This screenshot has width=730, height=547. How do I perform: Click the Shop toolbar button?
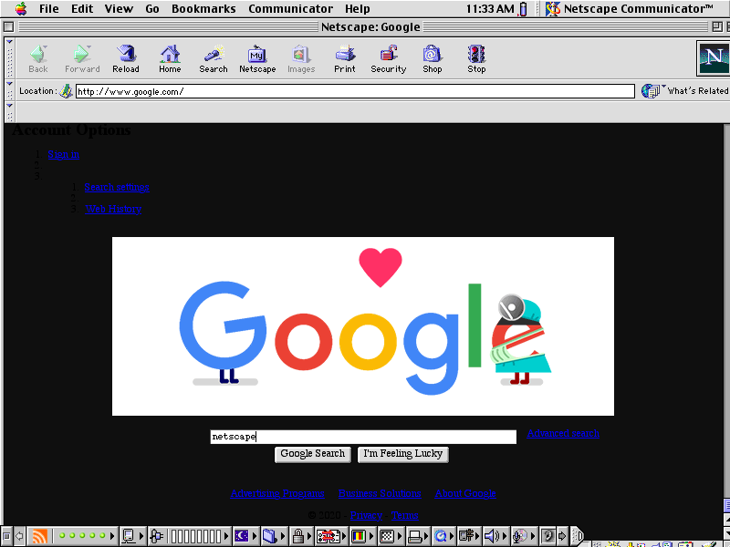pyautogui.click(x=433, y=59)
